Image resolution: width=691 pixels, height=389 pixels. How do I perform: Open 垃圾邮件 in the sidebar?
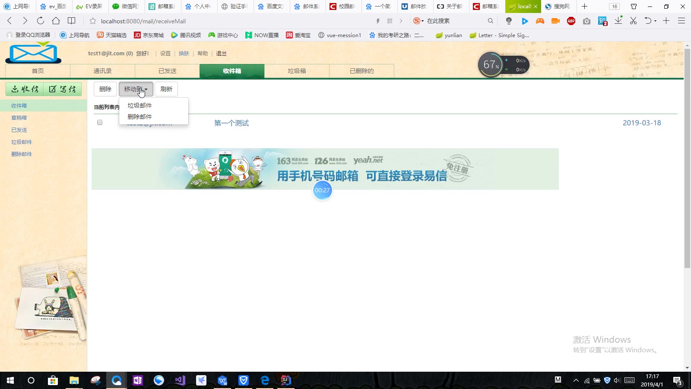pyautogui.click(x=22, y=142)
